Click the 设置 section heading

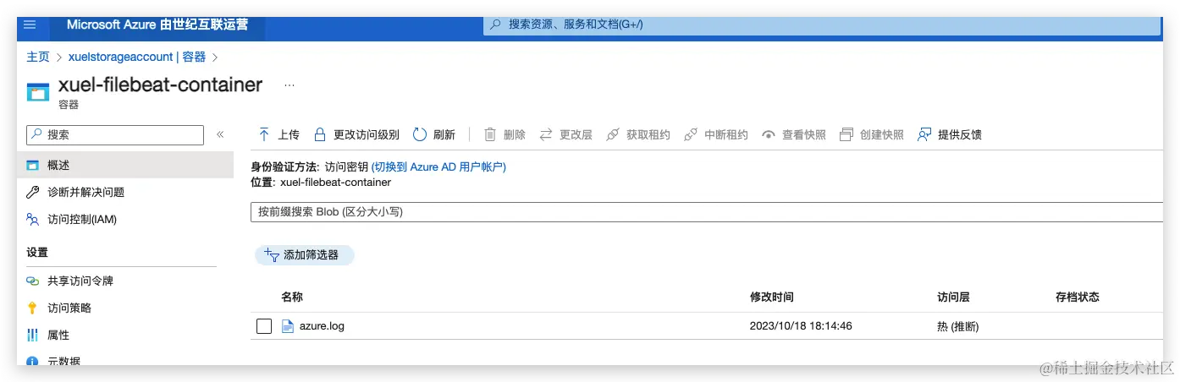37,252
